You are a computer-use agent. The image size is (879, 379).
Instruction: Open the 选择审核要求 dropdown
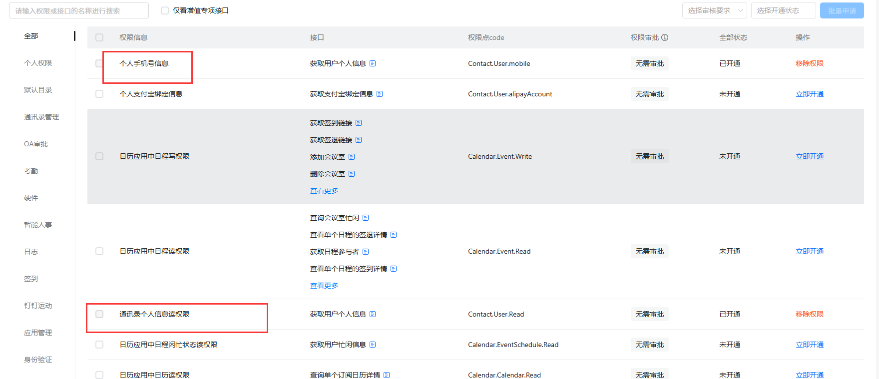[x=714, y=10]
